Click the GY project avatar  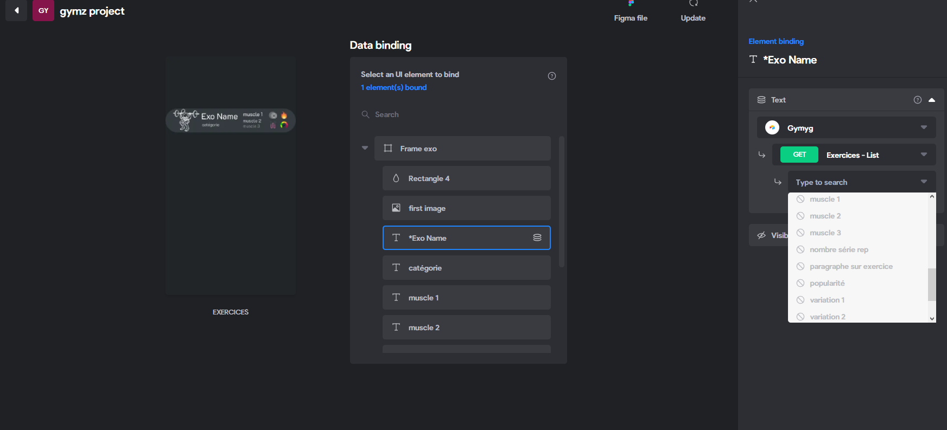pos(43,10)
